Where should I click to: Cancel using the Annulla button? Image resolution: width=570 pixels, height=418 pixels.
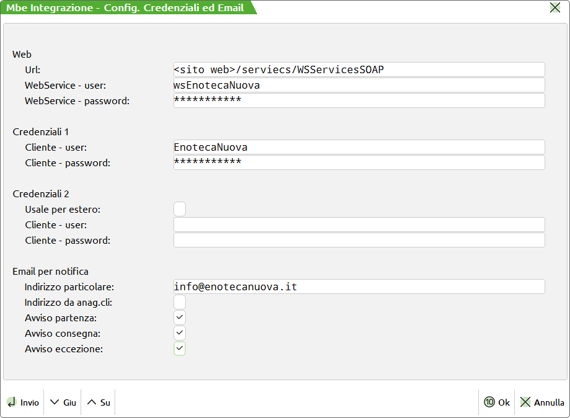click(542, 402)
